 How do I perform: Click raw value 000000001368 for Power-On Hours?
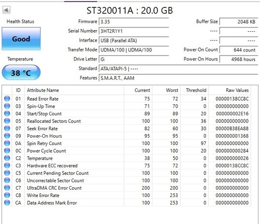coord(232,136)
